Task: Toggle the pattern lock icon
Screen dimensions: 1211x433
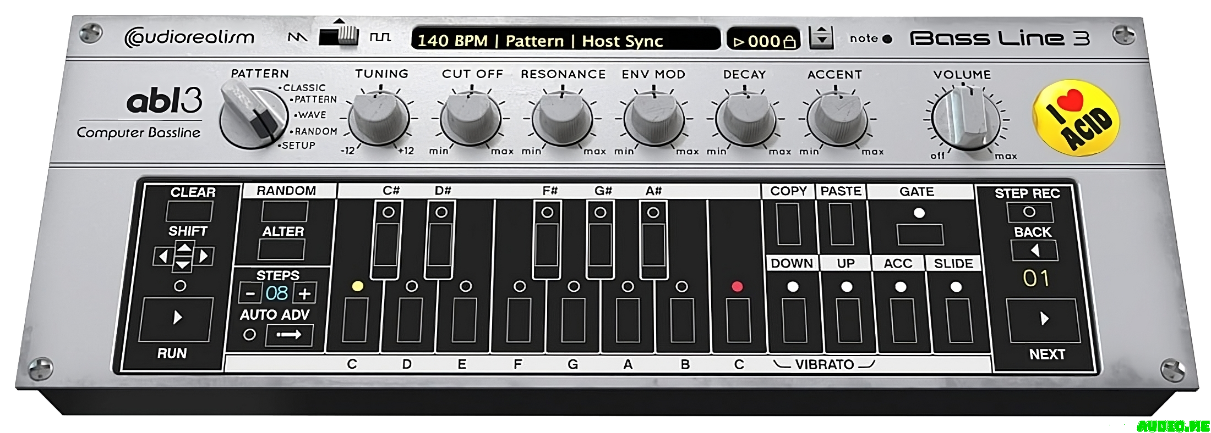Action: [789, 42]
